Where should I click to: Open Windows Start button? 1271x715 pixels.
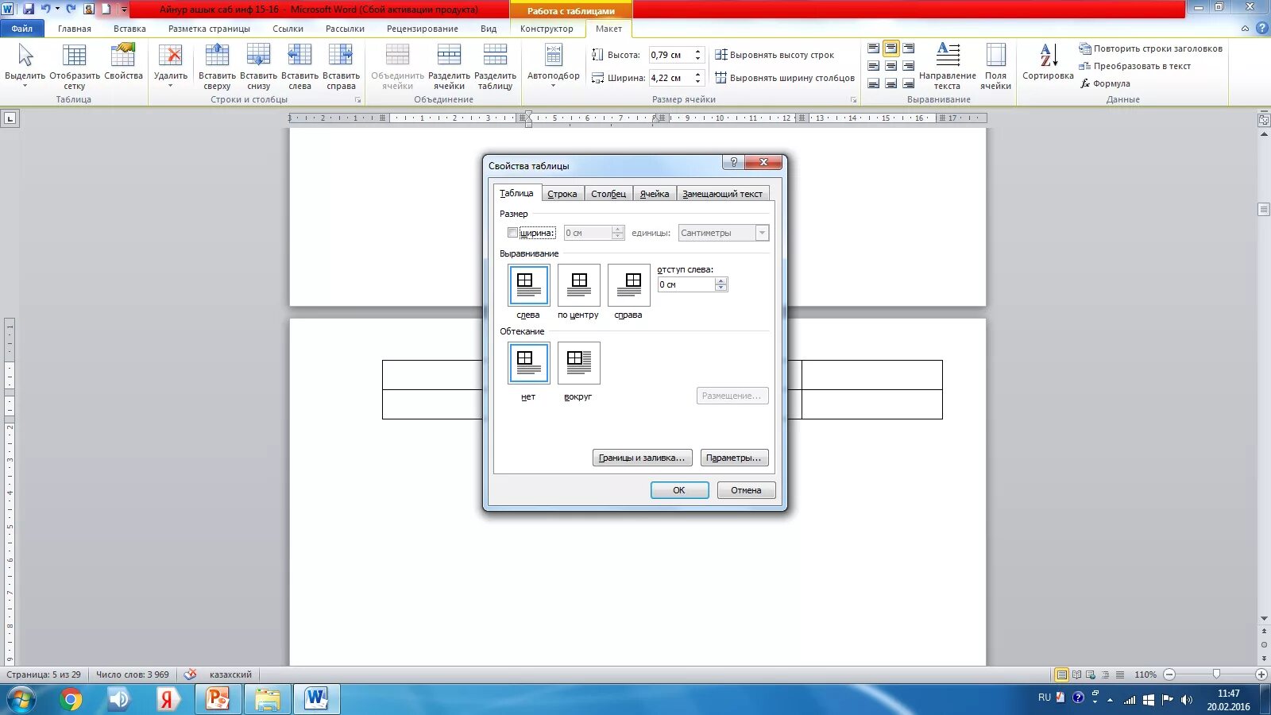21,700
